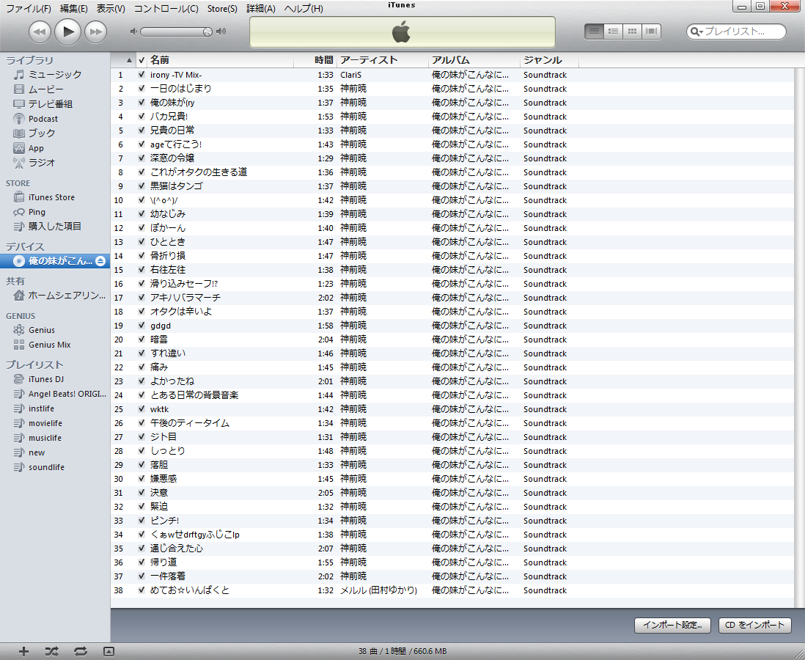Eject the 俺の妹がこん... CD
This screenshot has height=660, width=805.
point(100,261)
